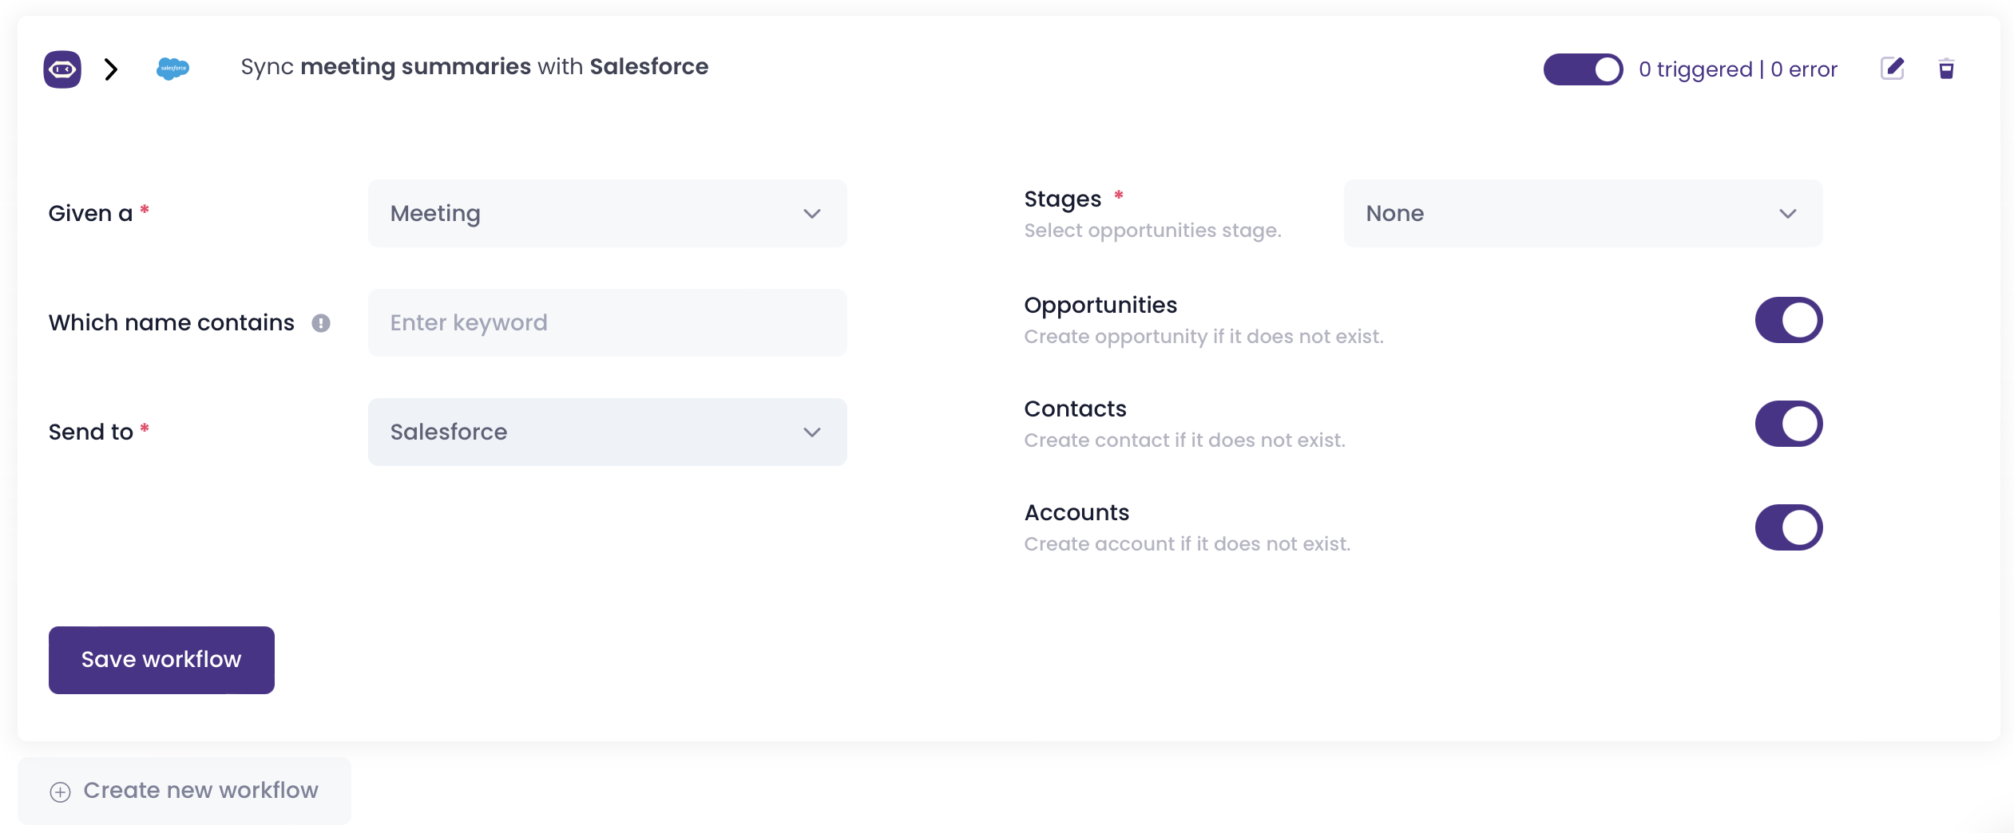Open the Meeting dropdown for Given a
The image size is (2014, 833).
point(607,214)
